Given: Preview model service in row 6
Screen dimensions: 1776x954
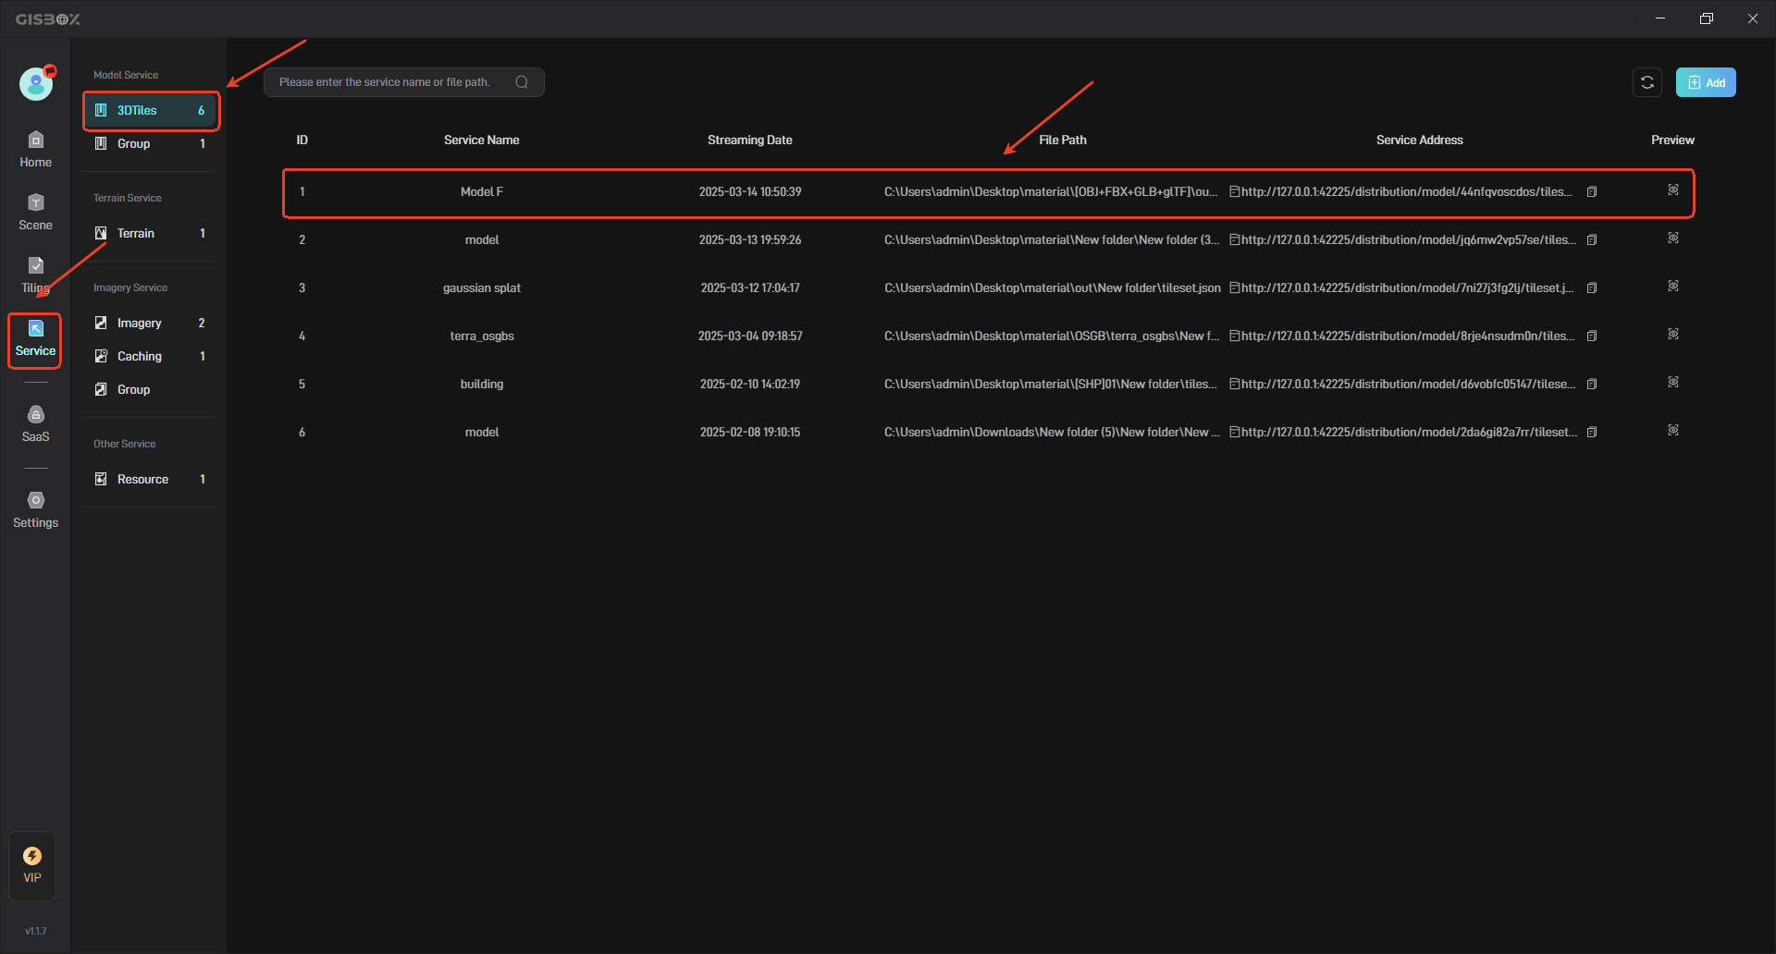Looking at the screenshot, I should click(1673, 430).
